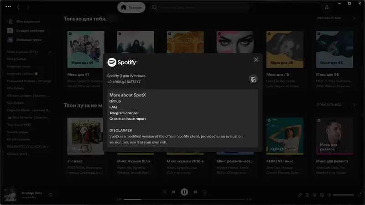
Task: Open the three-dots app menu
Action: [x=8, y=6]
